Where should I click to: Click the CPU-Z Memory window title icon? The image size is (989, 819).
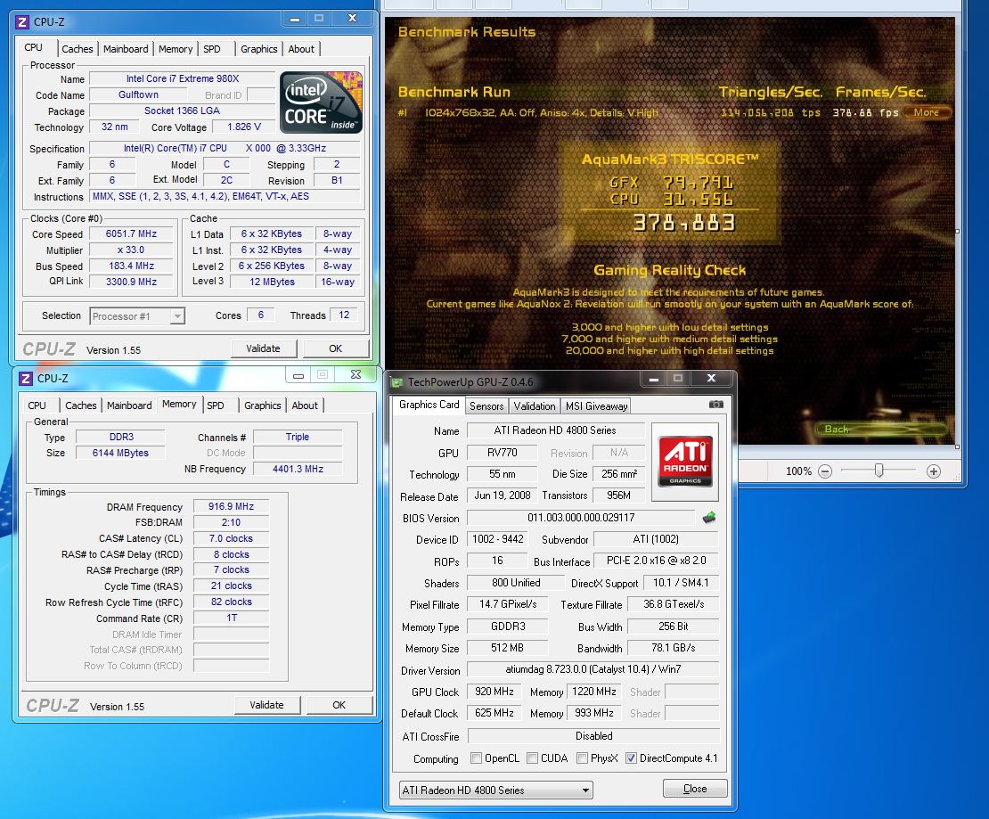[24, 378]
